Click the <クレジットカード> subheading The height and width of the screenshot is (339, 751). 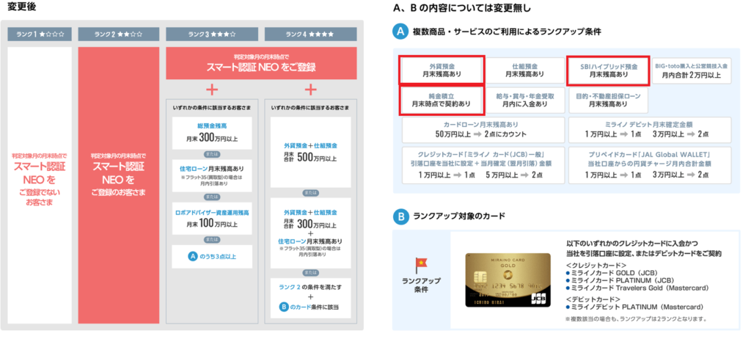(x=596, y=265)
